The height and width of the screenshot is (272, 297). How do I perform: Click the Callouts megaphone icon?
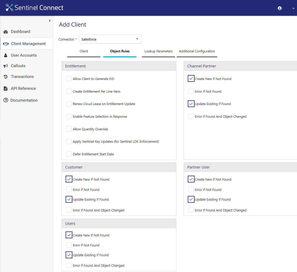[x=6, y=66]
